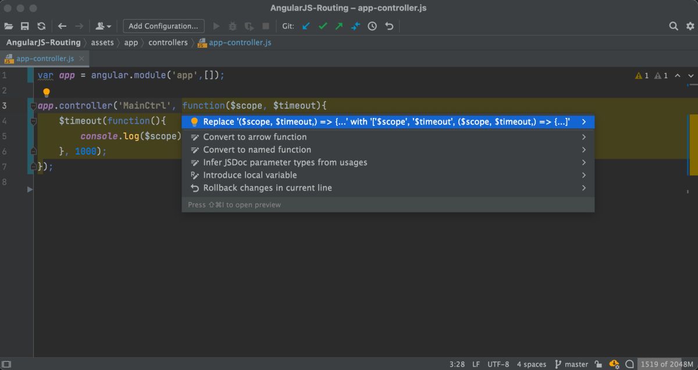Select app-controller.js in breadcrumb bar
This screenshot has width=698, height=370.
click(x=234, y=42)
